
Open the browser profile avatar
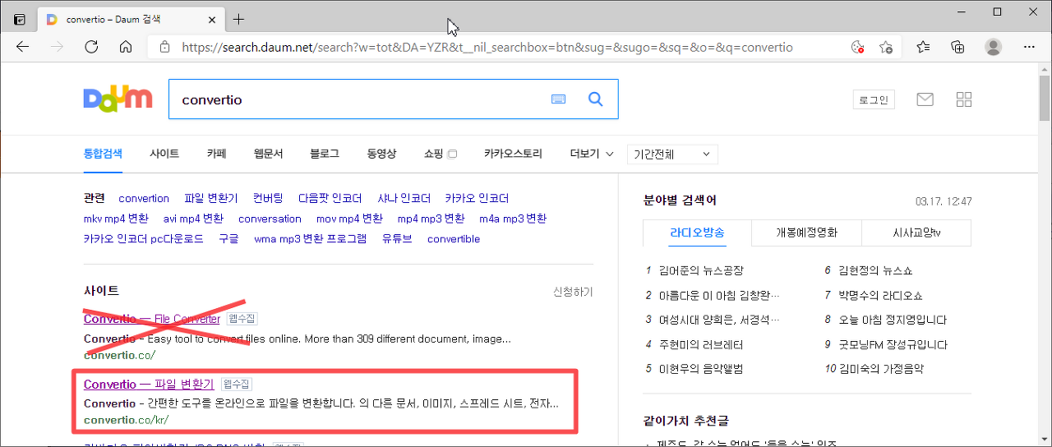click(994, 47)
